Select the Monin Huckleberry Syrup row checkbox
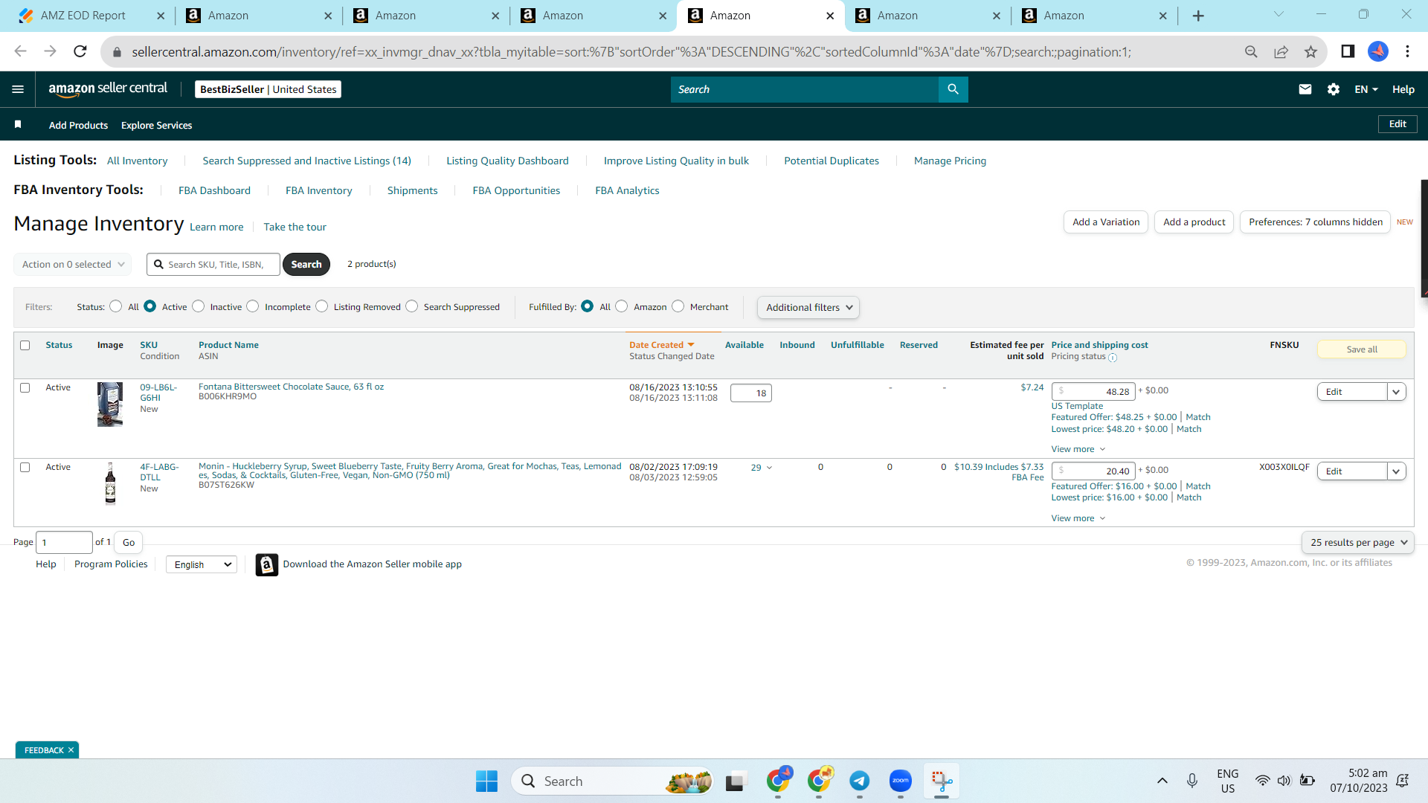 25,467
